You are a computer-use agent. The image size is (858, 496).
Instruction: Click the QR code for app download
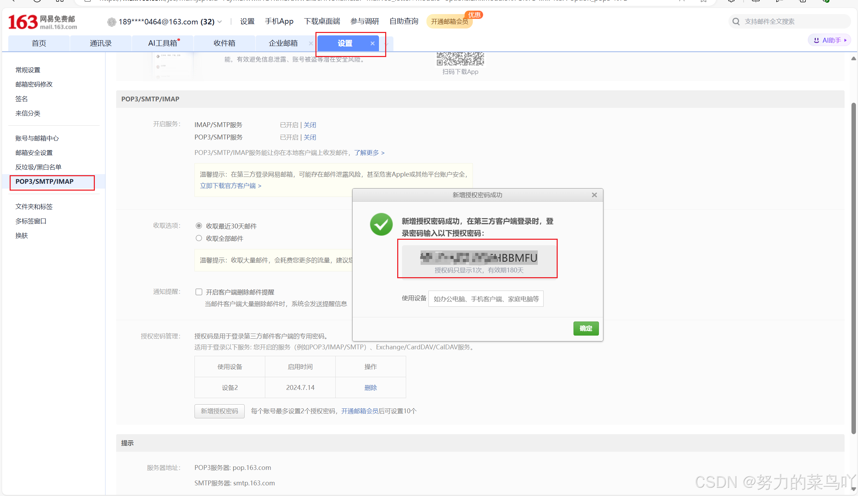pyautogui.click(x=460, y=59)
